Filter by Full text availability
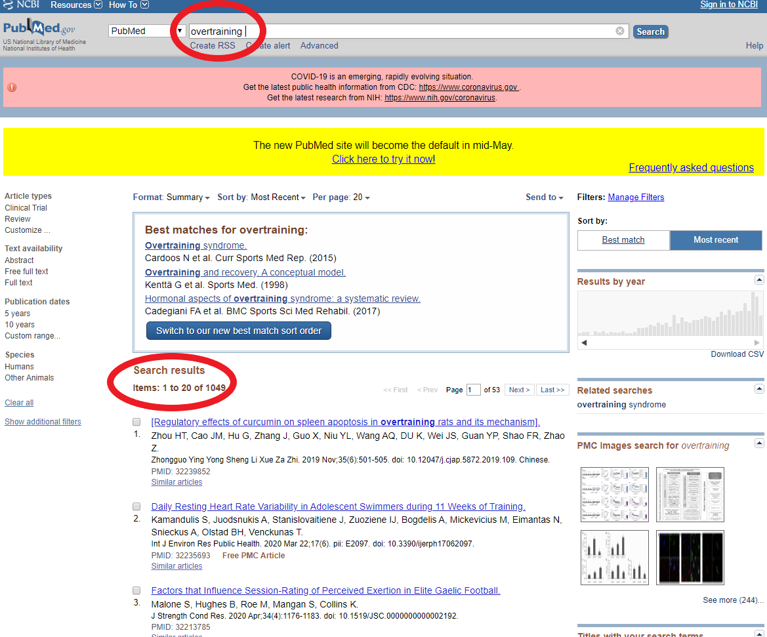Image resolution: width=767 pixels, height=637 pixels. click(x=18, y=283)
